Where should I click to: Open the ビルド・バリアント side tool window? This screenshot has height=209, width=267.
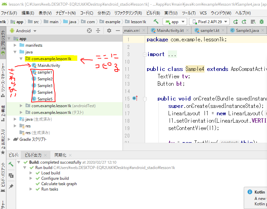pyautogui.click(x=3, y=177)
